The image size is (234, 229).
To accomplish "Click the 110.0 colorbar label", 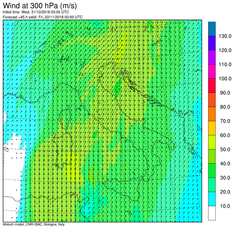I will [x=225, y=64].
